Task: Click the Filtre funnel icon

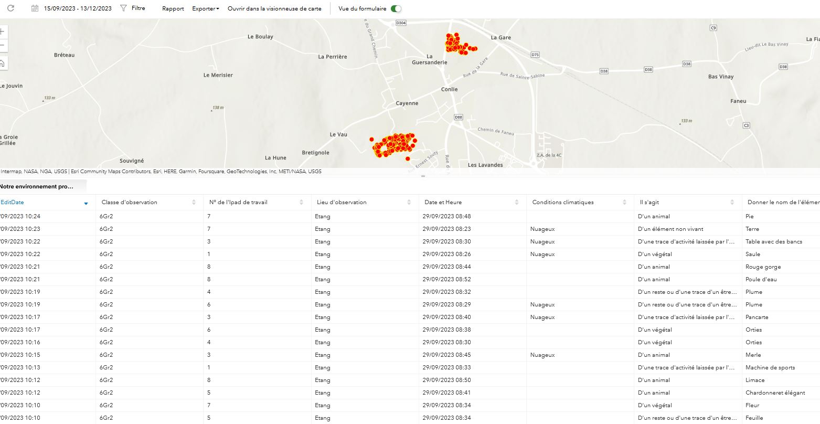Action: coord(123,8)
